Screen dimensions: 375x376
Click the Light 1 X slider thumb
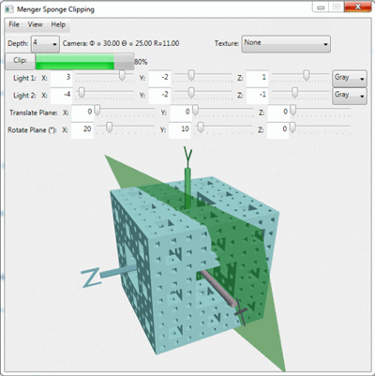[x=122, y=75]
